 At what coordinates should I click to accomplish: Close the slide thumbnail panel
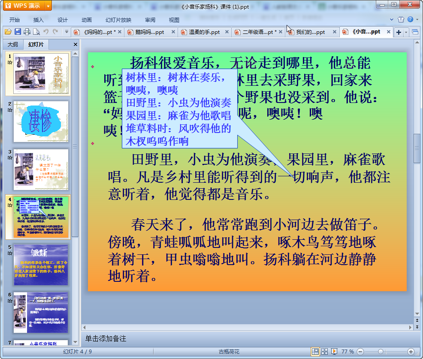click(x=76, y=44)
